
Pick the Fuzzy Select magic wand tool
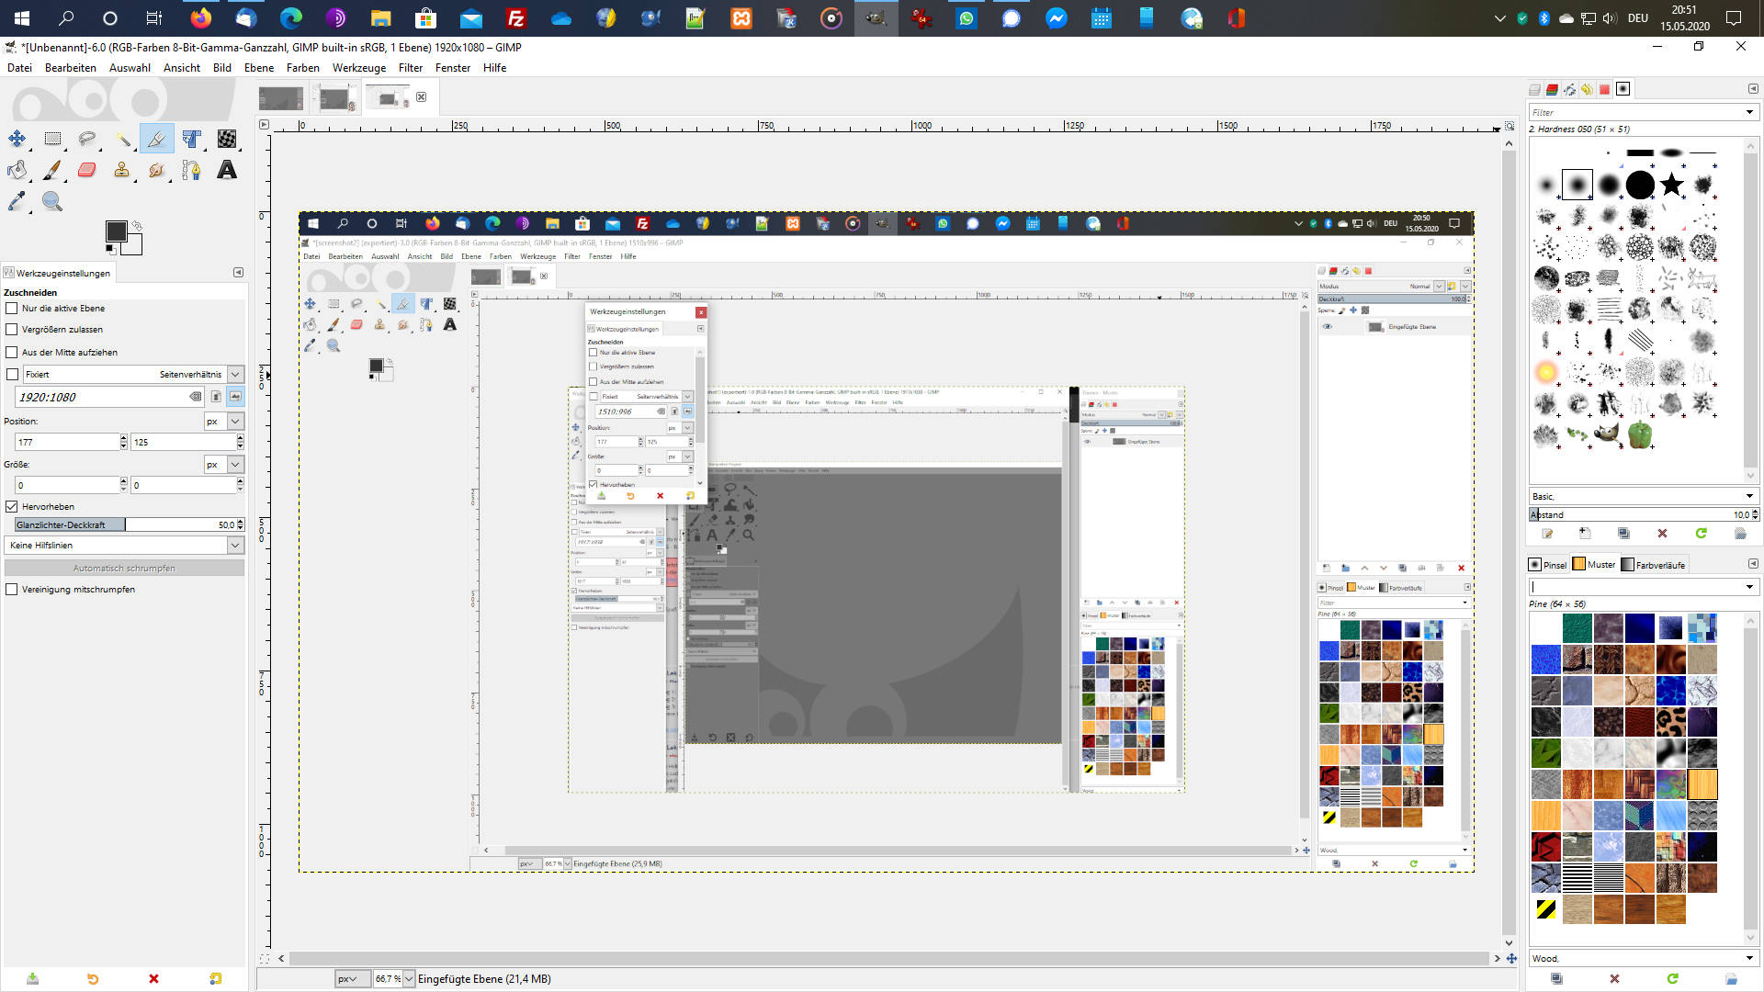pyautogui.click(x=122, y=139)
